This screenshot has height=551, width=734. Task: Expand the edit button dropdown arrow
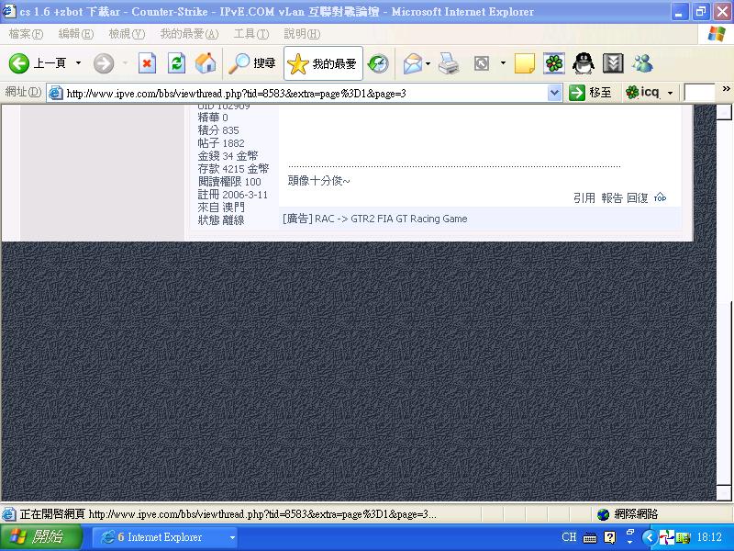[503, 62]
